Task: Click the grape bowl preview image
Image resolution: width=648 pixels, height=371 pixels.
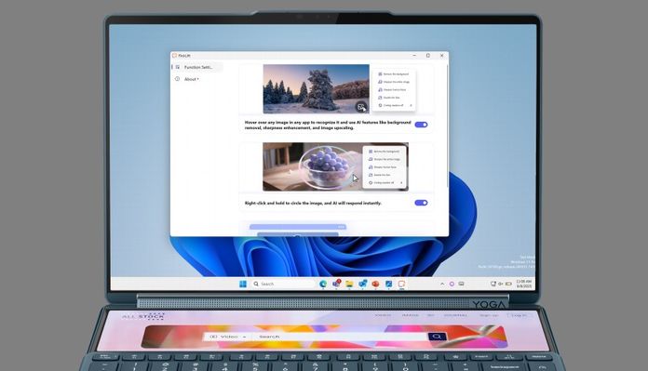Action: (x=335, y=166)
